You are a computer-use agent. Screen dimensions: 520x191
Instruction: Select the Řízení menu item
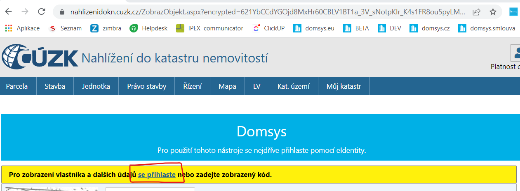(193, 86)
